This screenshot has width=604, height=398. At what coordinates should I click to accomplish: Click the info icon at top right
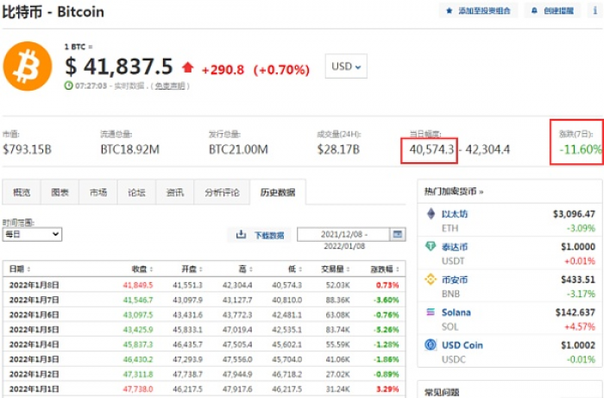tap(595, 10)
